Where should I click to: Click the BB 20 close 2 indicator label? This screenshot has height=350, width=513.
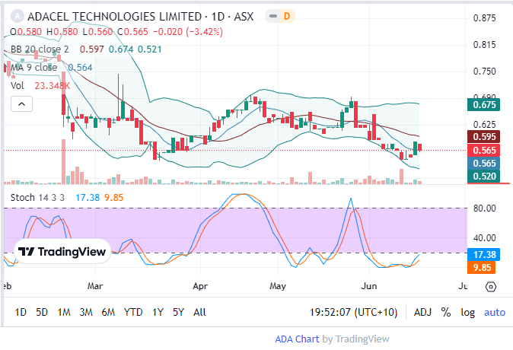[40, 49]
